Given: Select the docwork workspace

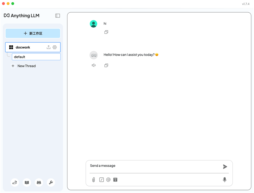Looking at the screenshot, I should [33, 47].
